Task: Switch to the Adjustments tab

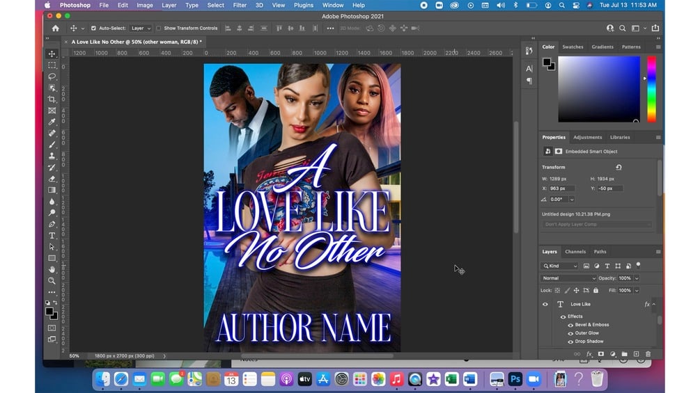Action: [x=587, y=137]
